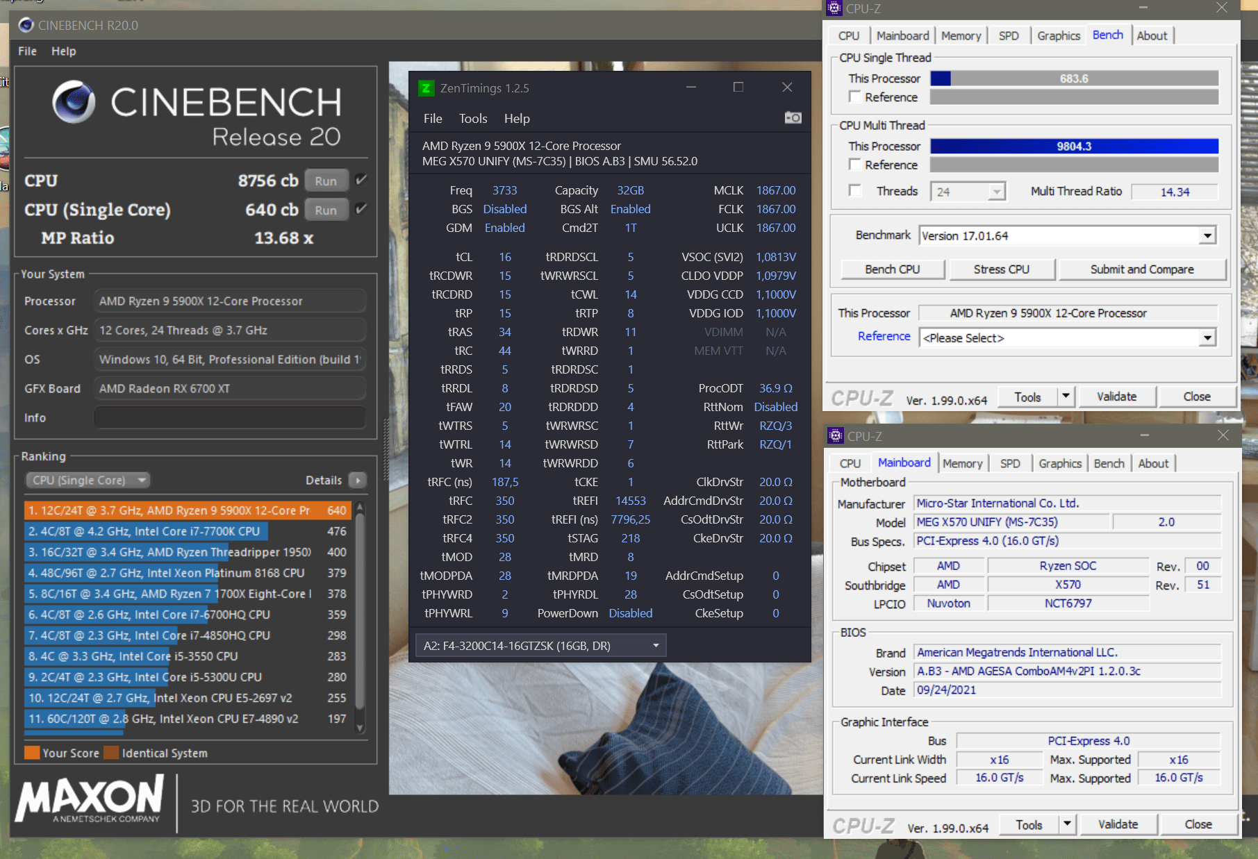The width and height of the screenshot is (1258, 859).
Task: Click the multi thread score bar 9804.3
Action: coord(1074,146)
